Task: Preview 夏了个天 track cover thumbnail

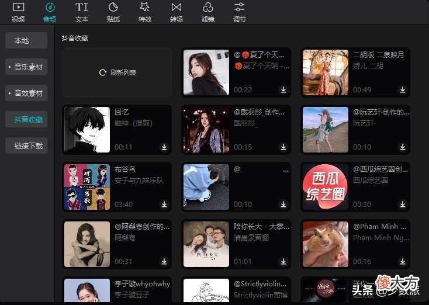Action: (206, 72)
